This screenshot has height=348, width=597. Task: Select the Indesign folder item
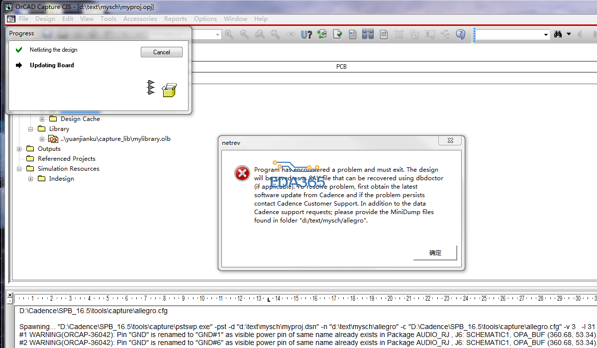coord(62,179)
